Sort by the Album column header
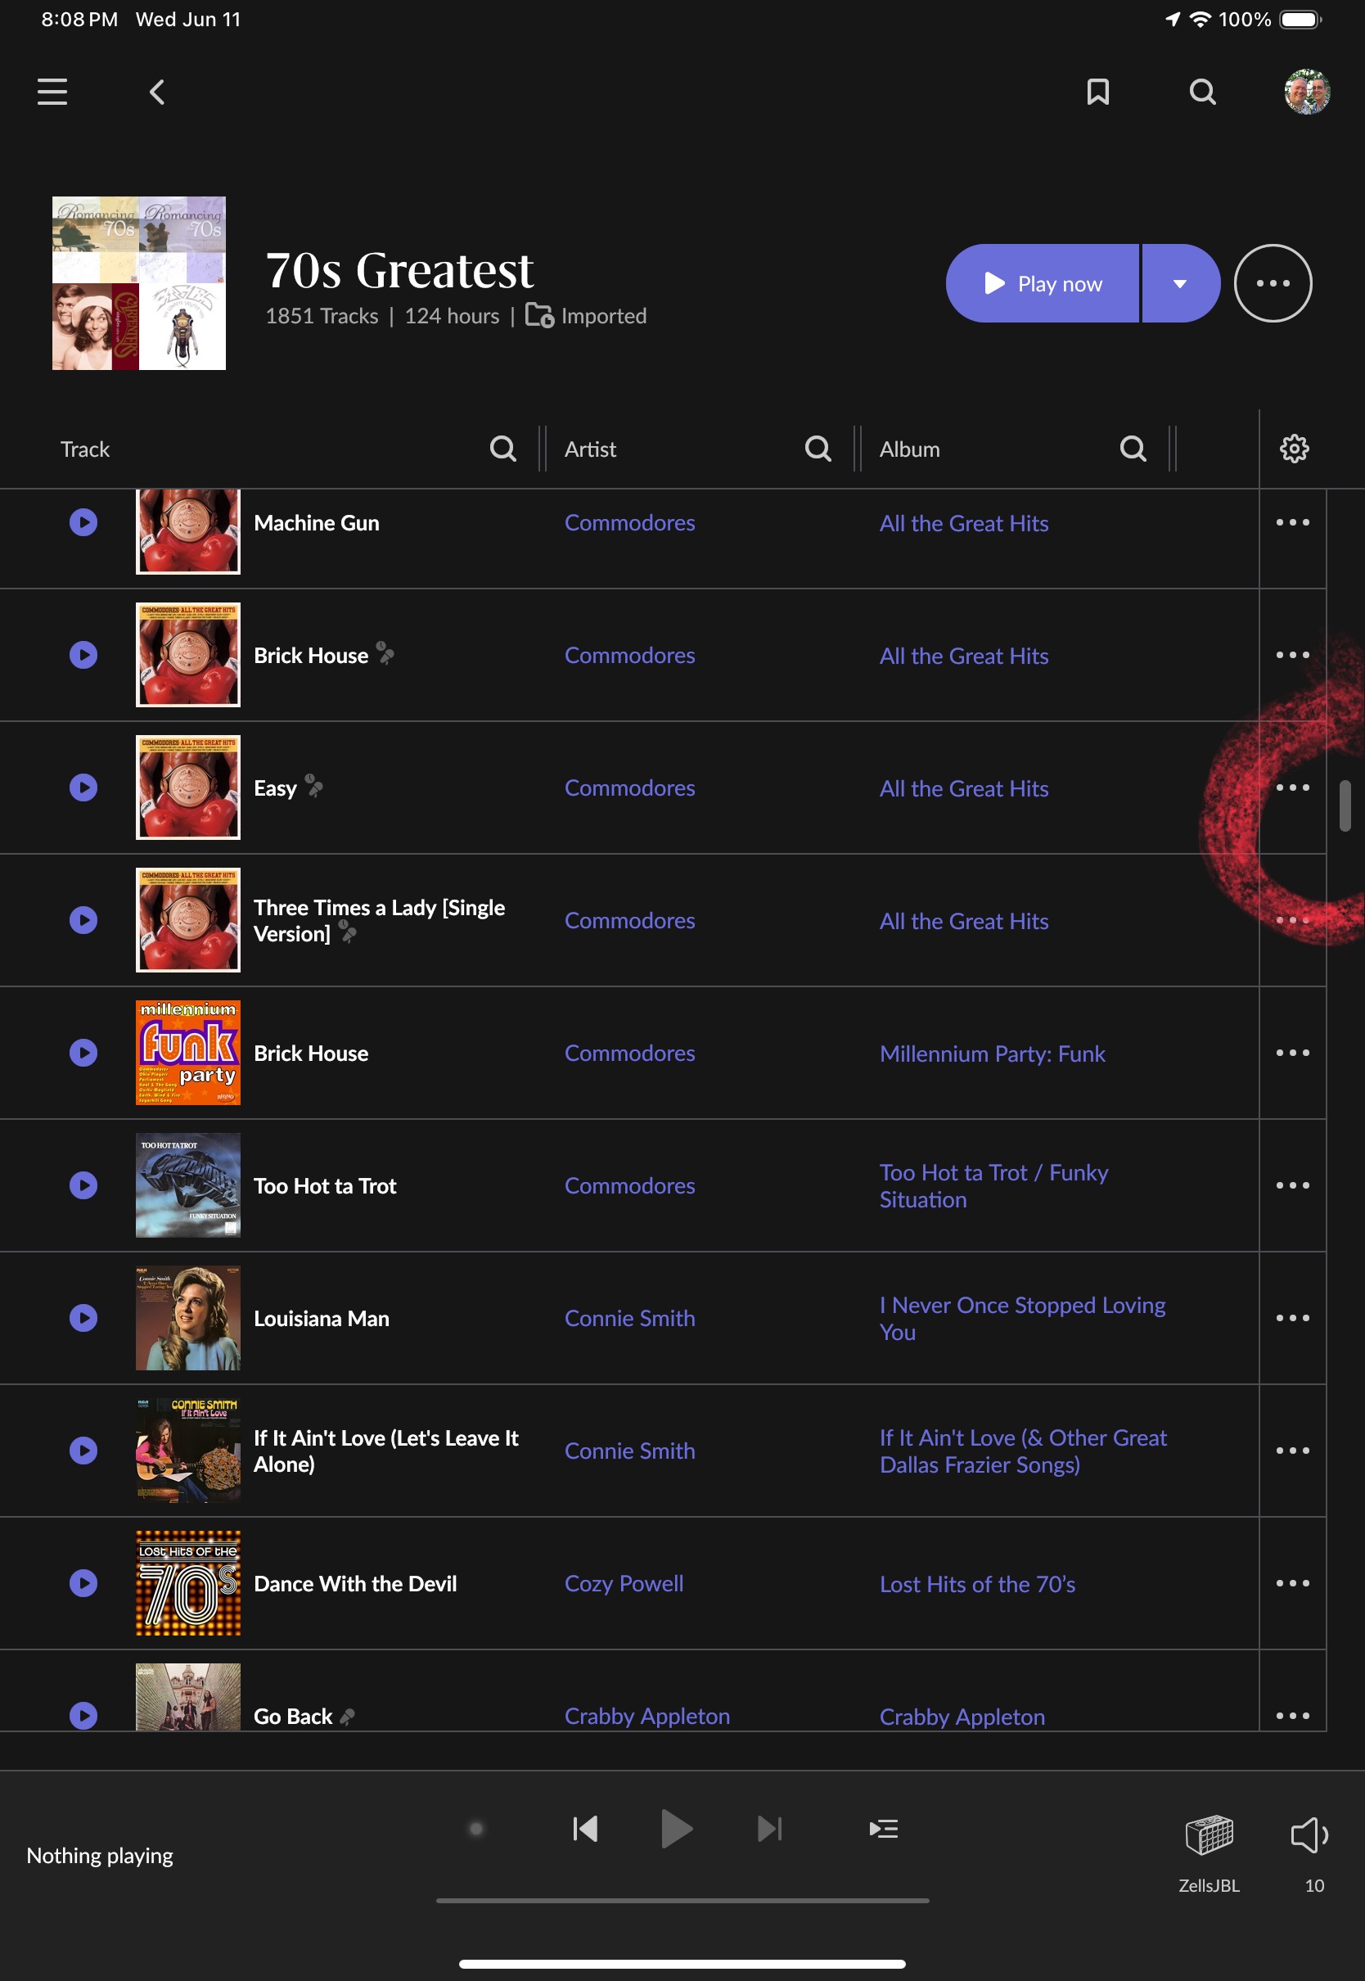 909,449
